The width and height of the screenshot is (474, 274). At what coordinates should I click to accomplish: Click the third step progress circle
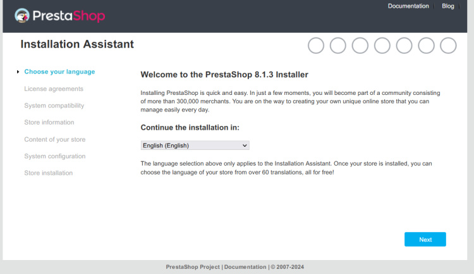(360, 46)
